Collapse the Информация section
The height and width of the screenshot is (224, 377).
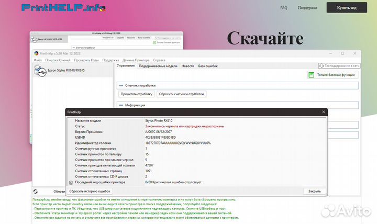click(x=121, y=105)
